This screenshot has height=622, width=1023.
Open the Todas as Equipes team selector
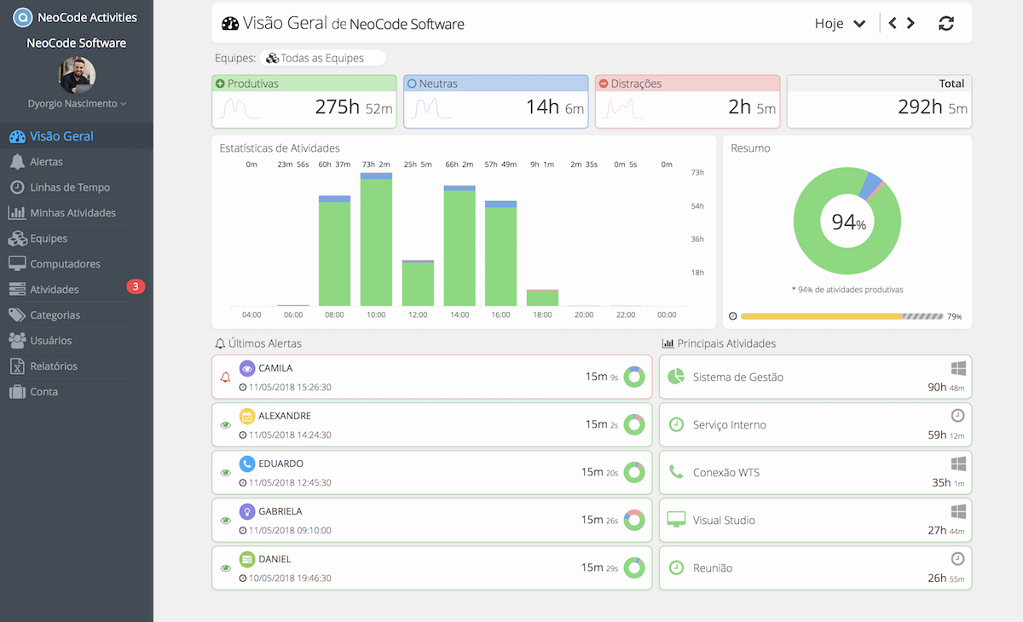click(322, 58)
